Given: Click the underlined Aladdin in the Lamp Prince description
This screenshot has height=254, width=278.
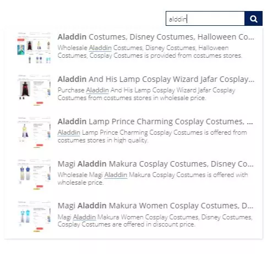Looking at the screenshot, I should (69, 132).
